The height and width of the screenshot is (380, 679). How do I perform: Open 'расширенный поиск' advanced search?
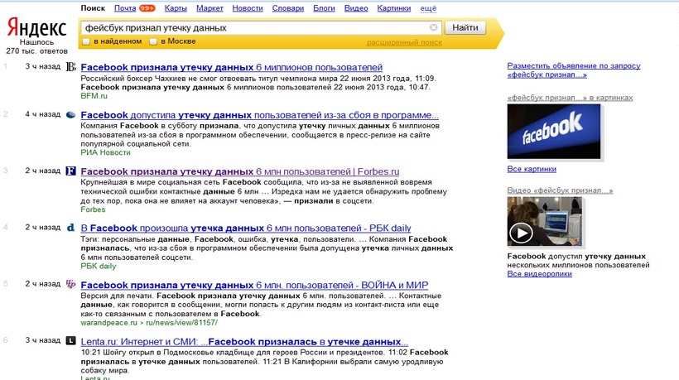click(x=404, y=42)
